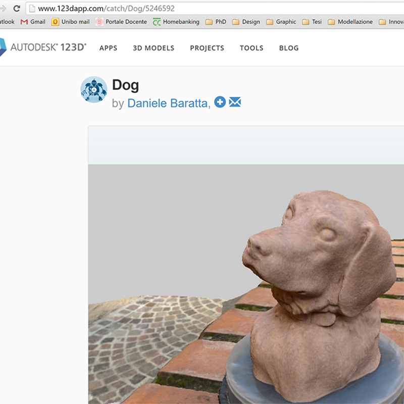Click the "Dog" model title
Image resolution: width=404 pixels, height=404 pixels.
coord(125,85)
